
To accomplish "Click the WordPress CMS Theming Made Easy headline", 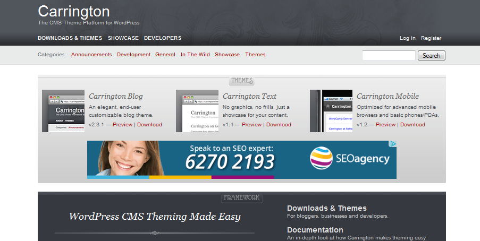I will pos(155,217).
